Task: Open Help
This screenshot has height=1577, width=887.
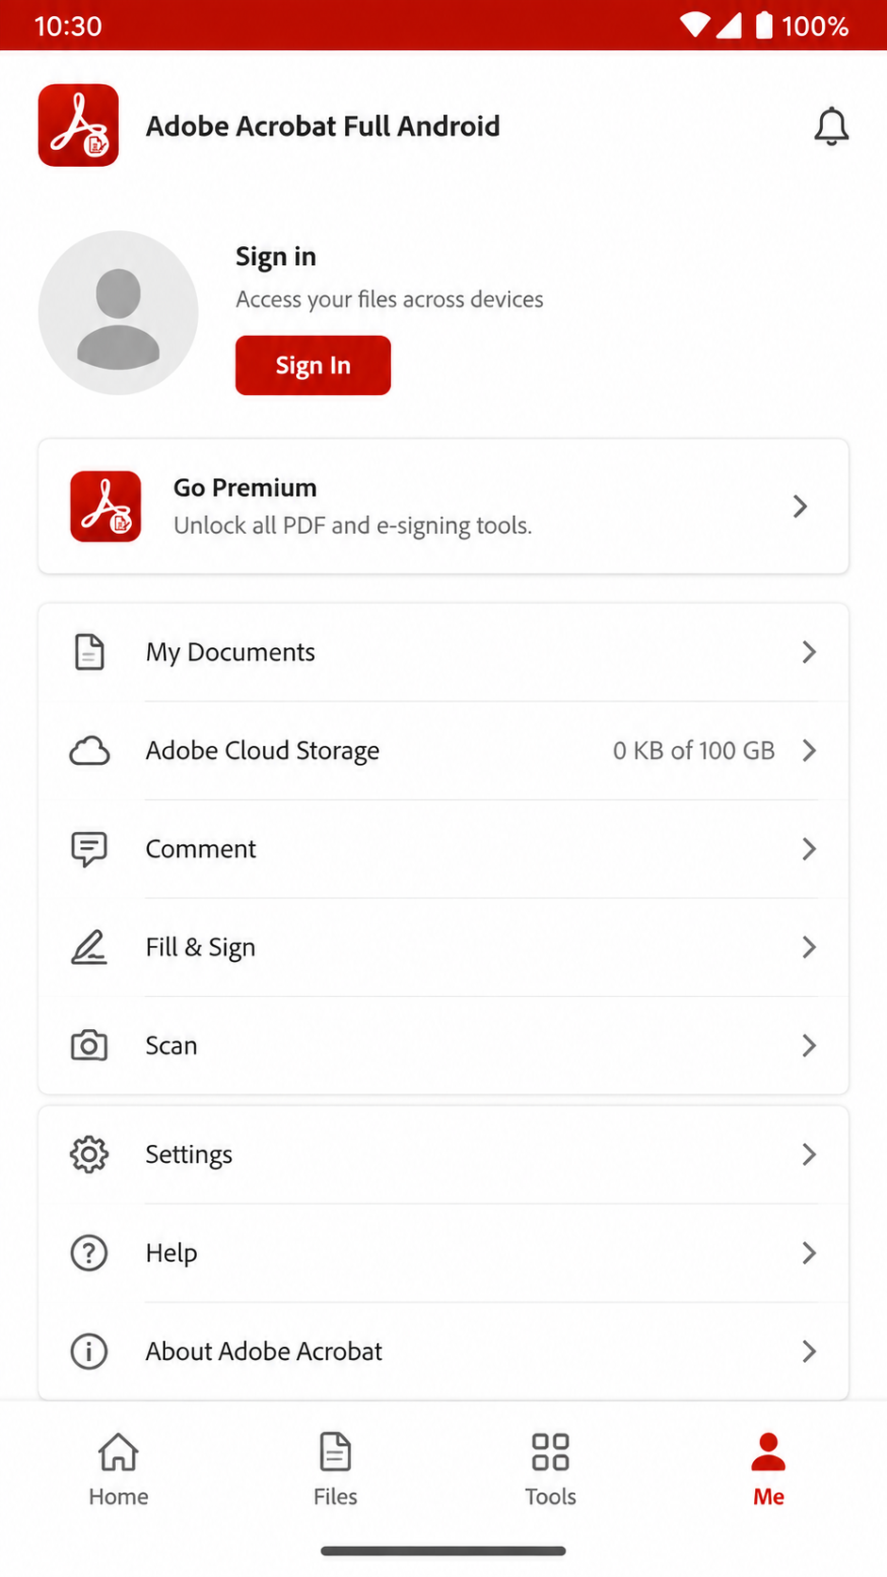Action: (443, 1253)
